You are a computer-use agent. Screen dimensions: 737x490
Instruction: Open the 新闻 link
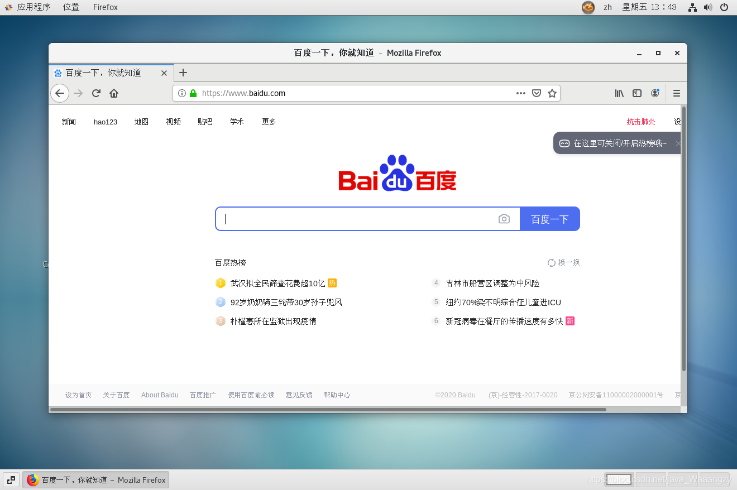tap(69, 122)
